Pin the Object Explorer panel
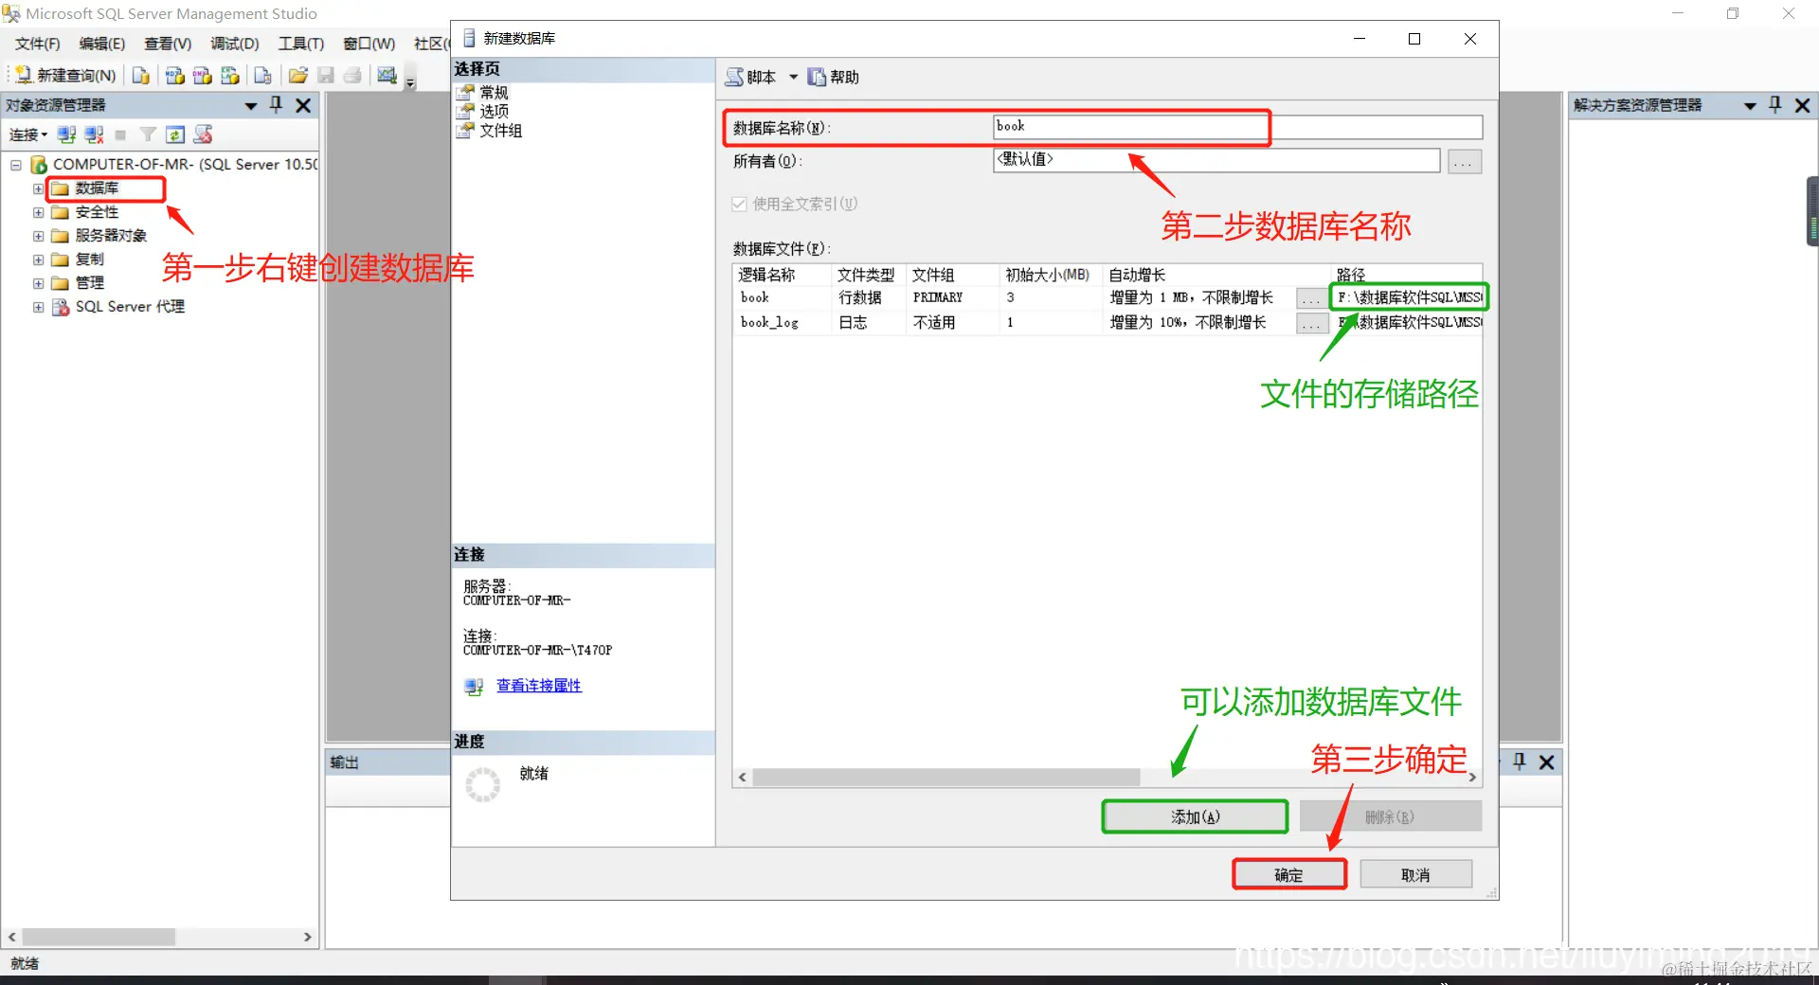The height and width of the screenshot is (985, 1819). tap(276, 105)
